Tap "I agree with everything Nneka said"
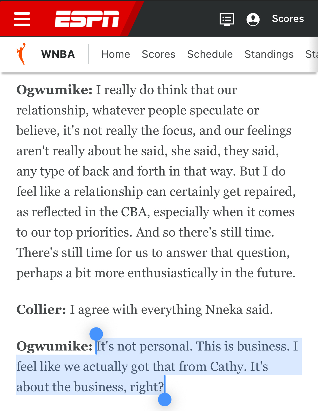This screenshot has width=318, height=411. (171, 310)
